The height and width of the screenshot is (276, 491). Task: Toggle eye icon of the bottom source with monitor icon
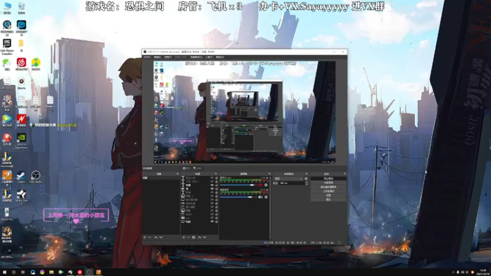click(212, 221)
